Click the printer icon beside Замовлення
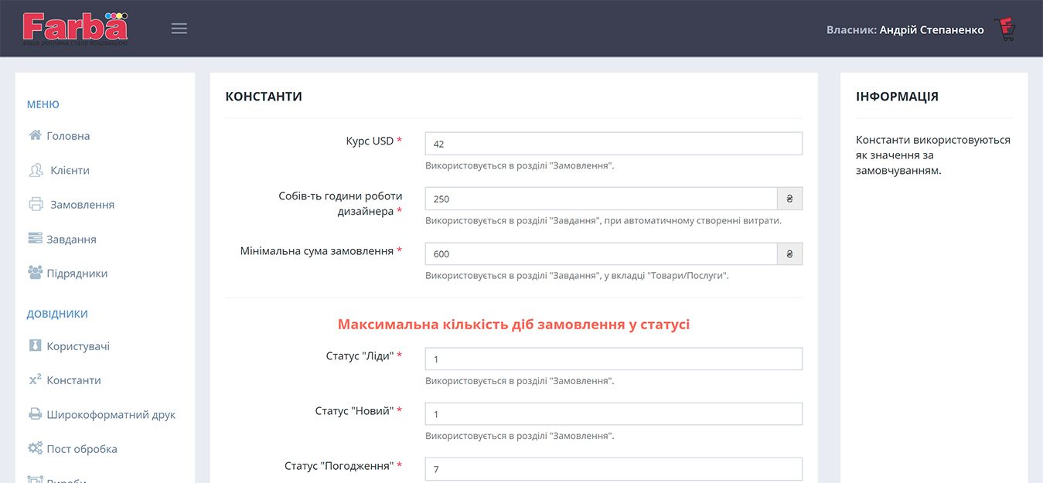The height and width of the screenshot is (483, 1043). tap(36, 205)
